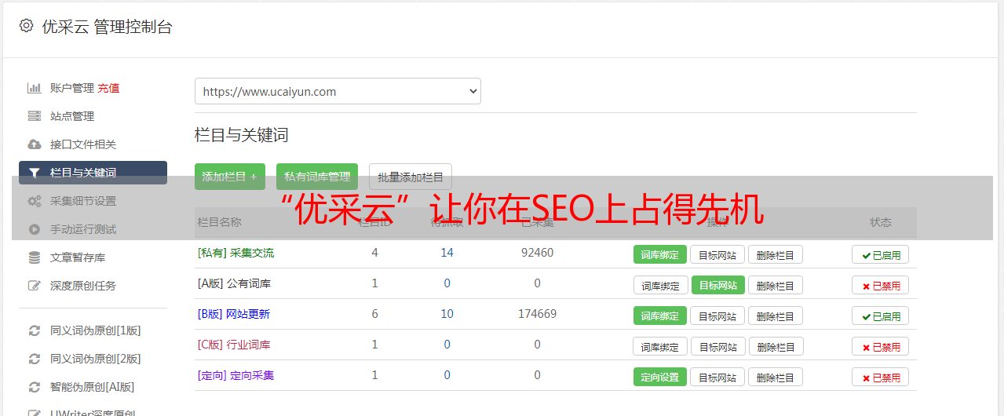Open 接口文件相关 menu item
1004x416 pixels.
(x=83, y=144)
